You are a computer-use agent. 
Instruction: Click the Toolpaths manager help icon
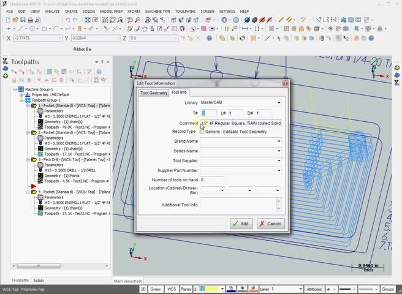pyautogui.click(x=99, y=72)
